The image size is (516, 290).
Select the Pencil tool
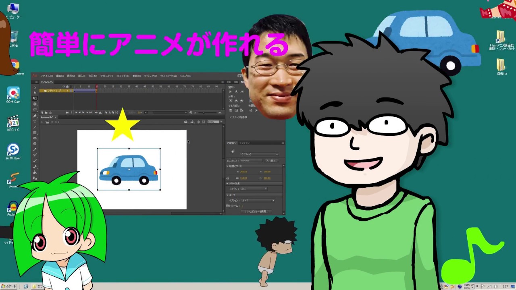pyautogui.click(x=35, y=149)
